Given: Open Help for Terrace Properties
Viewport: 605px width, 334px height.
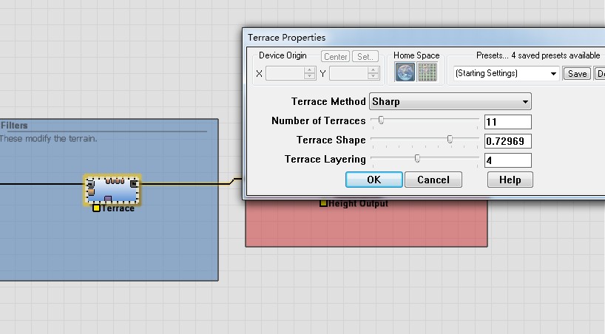Looking at the screenshot, I should coord(510,180).
